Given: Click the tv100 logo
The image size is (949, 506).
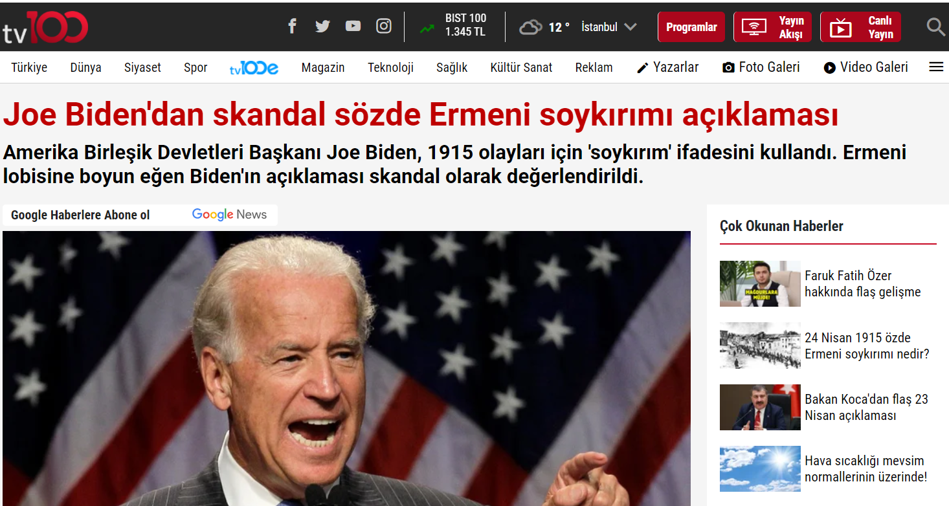Looking at the screenshot, I should coord(45,28).
